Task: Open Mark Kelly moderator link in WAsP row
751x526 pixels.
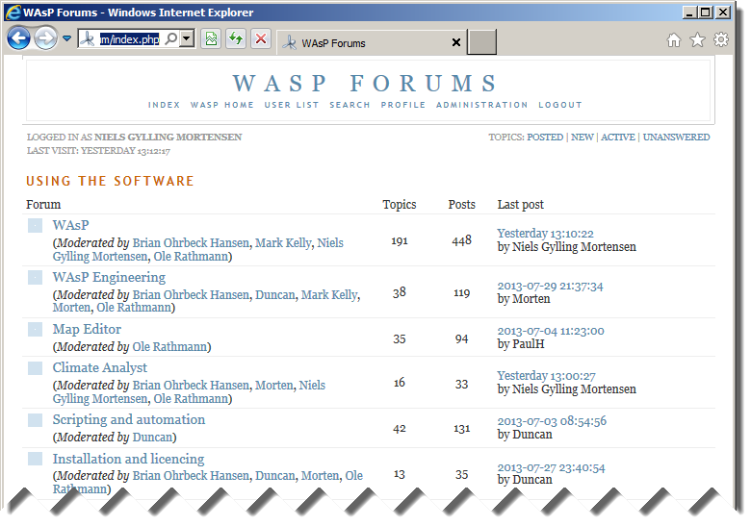Action: [x=283, y=243]
